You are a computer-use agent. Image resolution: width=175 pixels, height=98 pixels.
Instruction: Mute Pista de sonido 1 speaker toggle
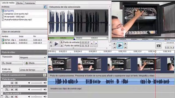[16, 90]
